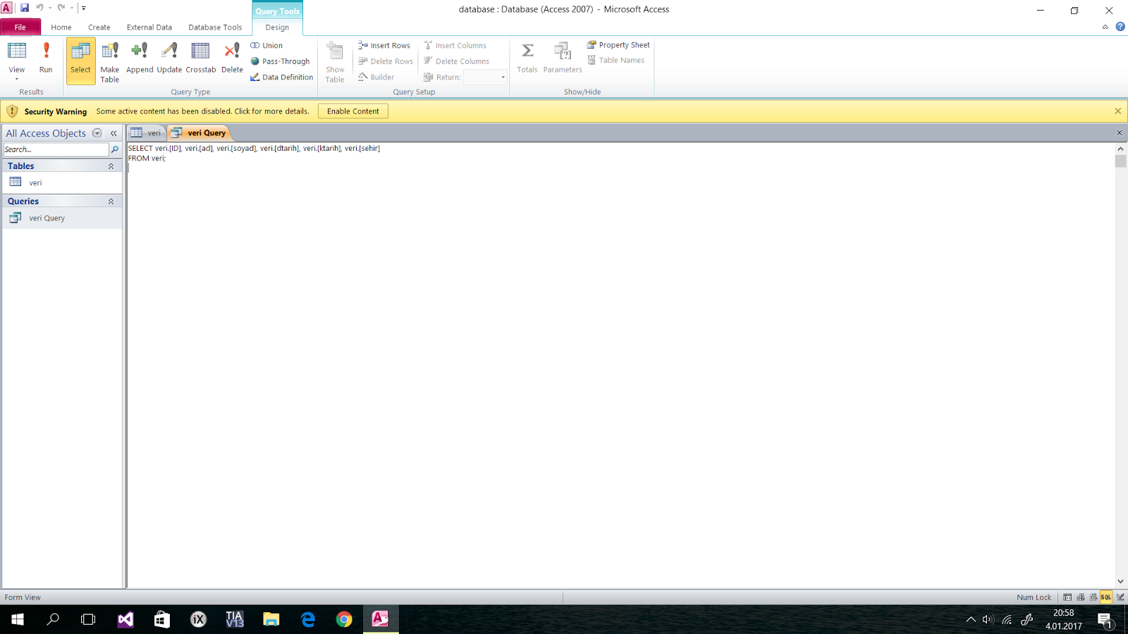Image resolution: width=1128 pixels, height=634 pixels.
Task: Click Delete Rows in Query Setup
Action: (386, 61)
